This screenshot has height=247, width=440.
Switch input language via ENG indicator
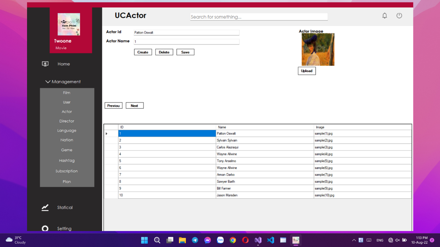point(380,240)
